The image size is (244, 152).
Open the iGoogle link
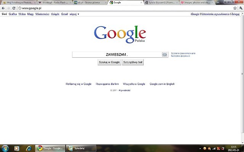(195, 14)
